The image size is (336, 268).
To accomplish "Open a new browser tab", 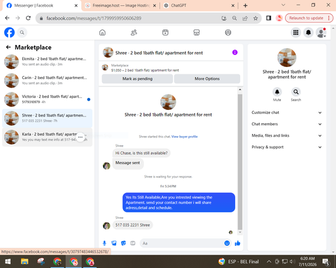I will pos(245,5).
